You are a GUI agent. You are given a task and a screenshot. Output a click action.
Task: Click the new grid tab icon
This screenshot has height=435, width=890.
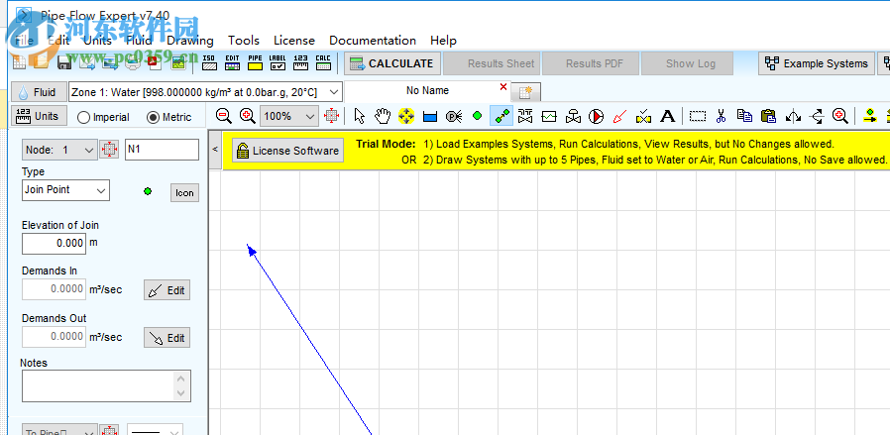pyautogui.click(x=525, y=92)
